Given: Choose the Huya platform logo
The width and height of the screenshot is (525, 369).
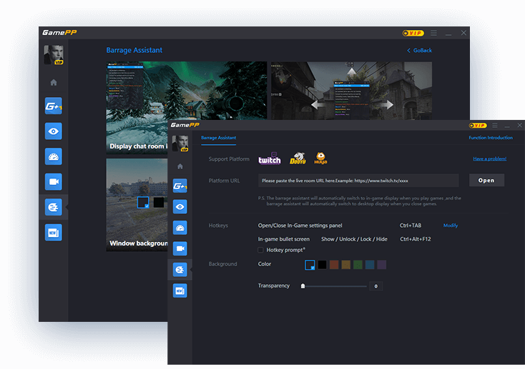Looking at the screenshot, I should (320, 159).
